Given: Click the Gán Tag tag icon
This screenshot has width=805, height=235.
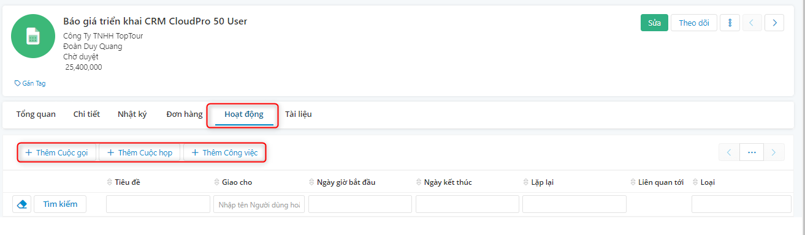Looking at the screenshot, I should tap(17, 83).
